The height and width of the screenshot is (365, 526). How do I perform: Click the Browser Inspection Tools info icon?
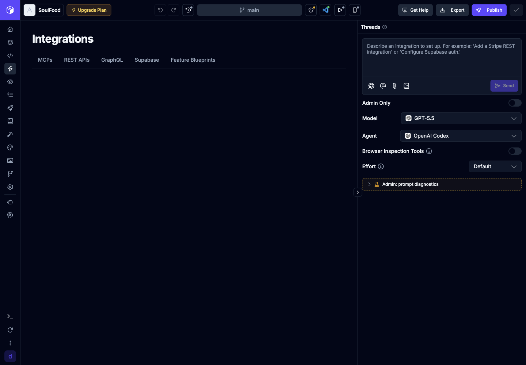coord(429,151)
